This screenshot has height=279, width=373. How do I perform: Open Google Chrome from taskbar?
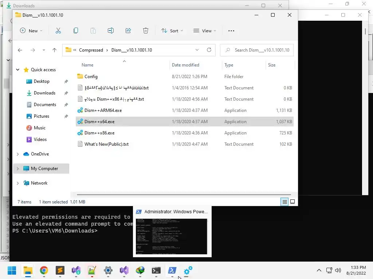point(44,270)
